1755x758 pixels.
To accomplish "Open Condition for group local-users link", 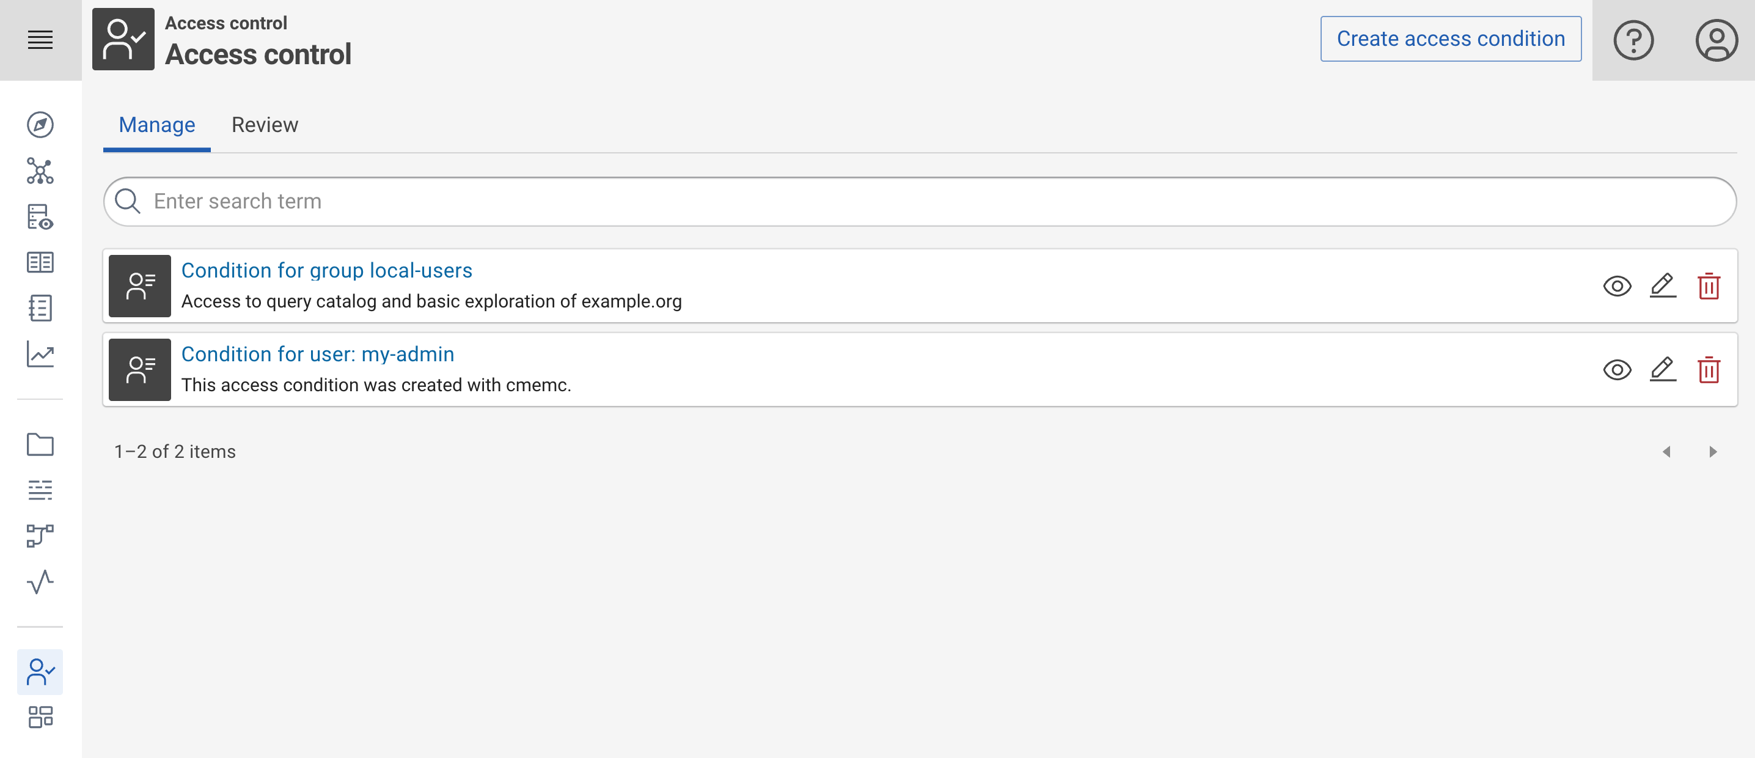I will coord(327,270).
